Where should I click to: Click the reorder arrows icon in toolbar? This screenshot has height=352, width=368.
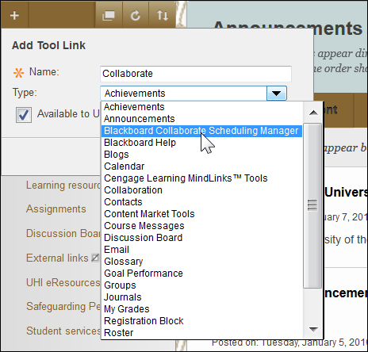pos(163,16)
